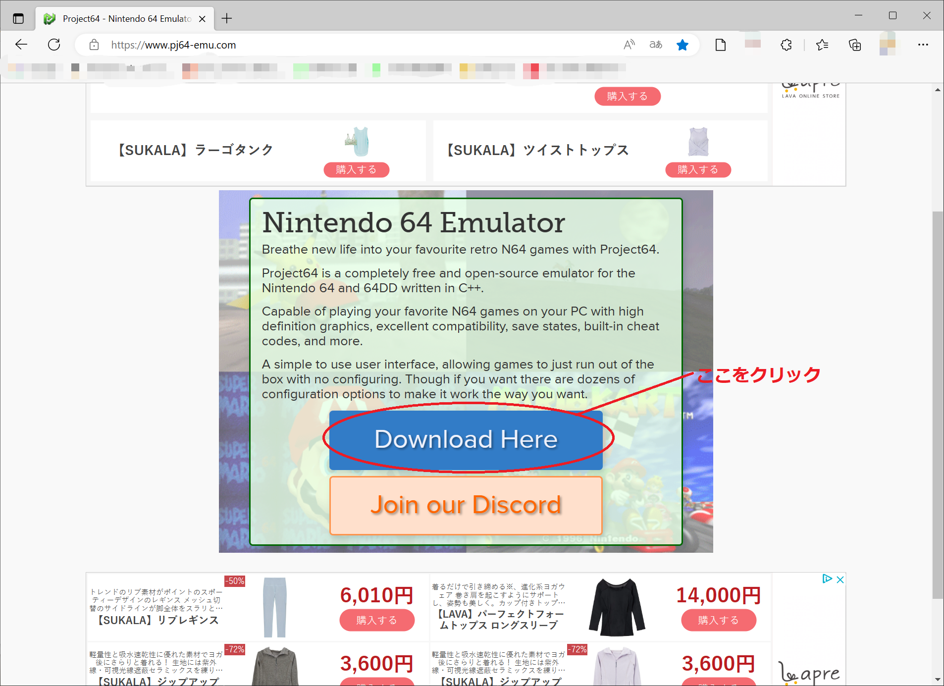This screenshot has width=944, height=686.
Task: Open a new tab with plus button
Action: click(x=227, y=19)
